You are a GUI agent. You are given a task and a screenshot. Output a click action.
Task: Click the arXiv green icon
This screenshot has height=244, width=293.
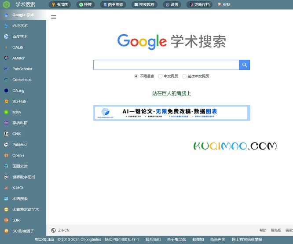pos(6,112)
